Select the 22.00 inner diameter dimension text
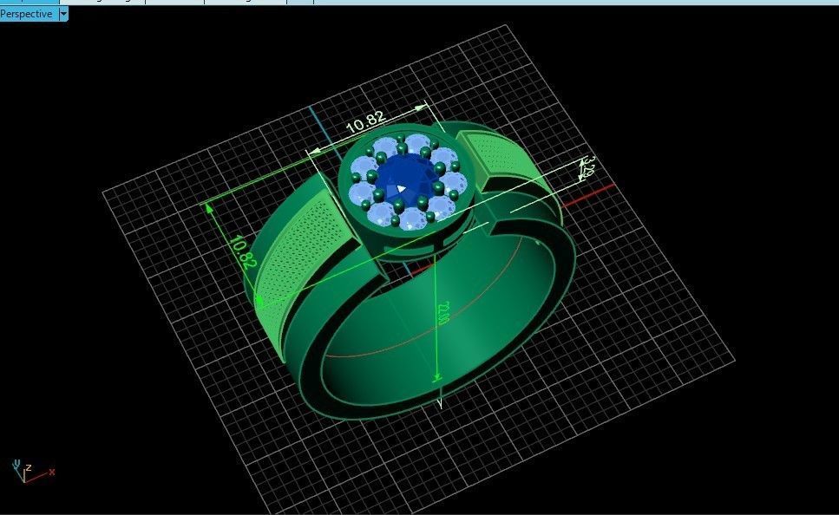The width and height of the screenshot is (839, 515). [x=442, y=314]
